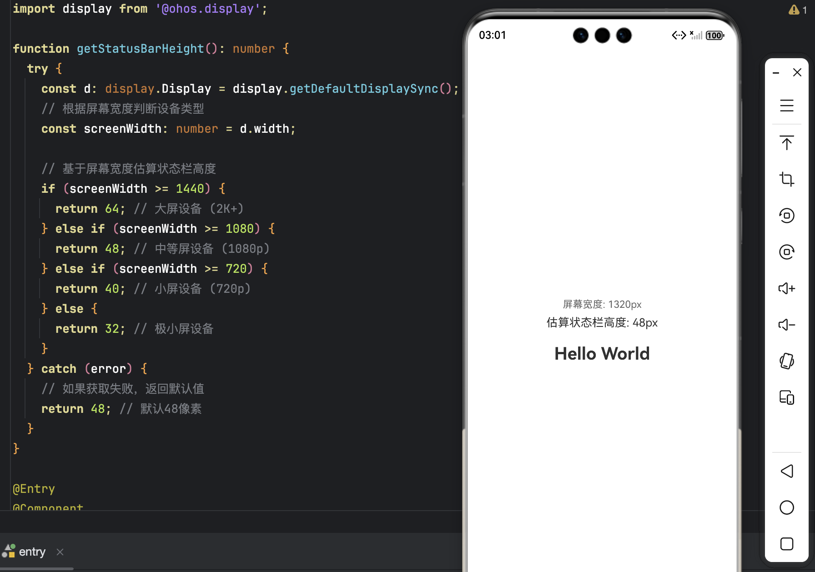Viewport: 815px width, 572px height.
Task: Click the @Entry decorator
Action: 34,489
